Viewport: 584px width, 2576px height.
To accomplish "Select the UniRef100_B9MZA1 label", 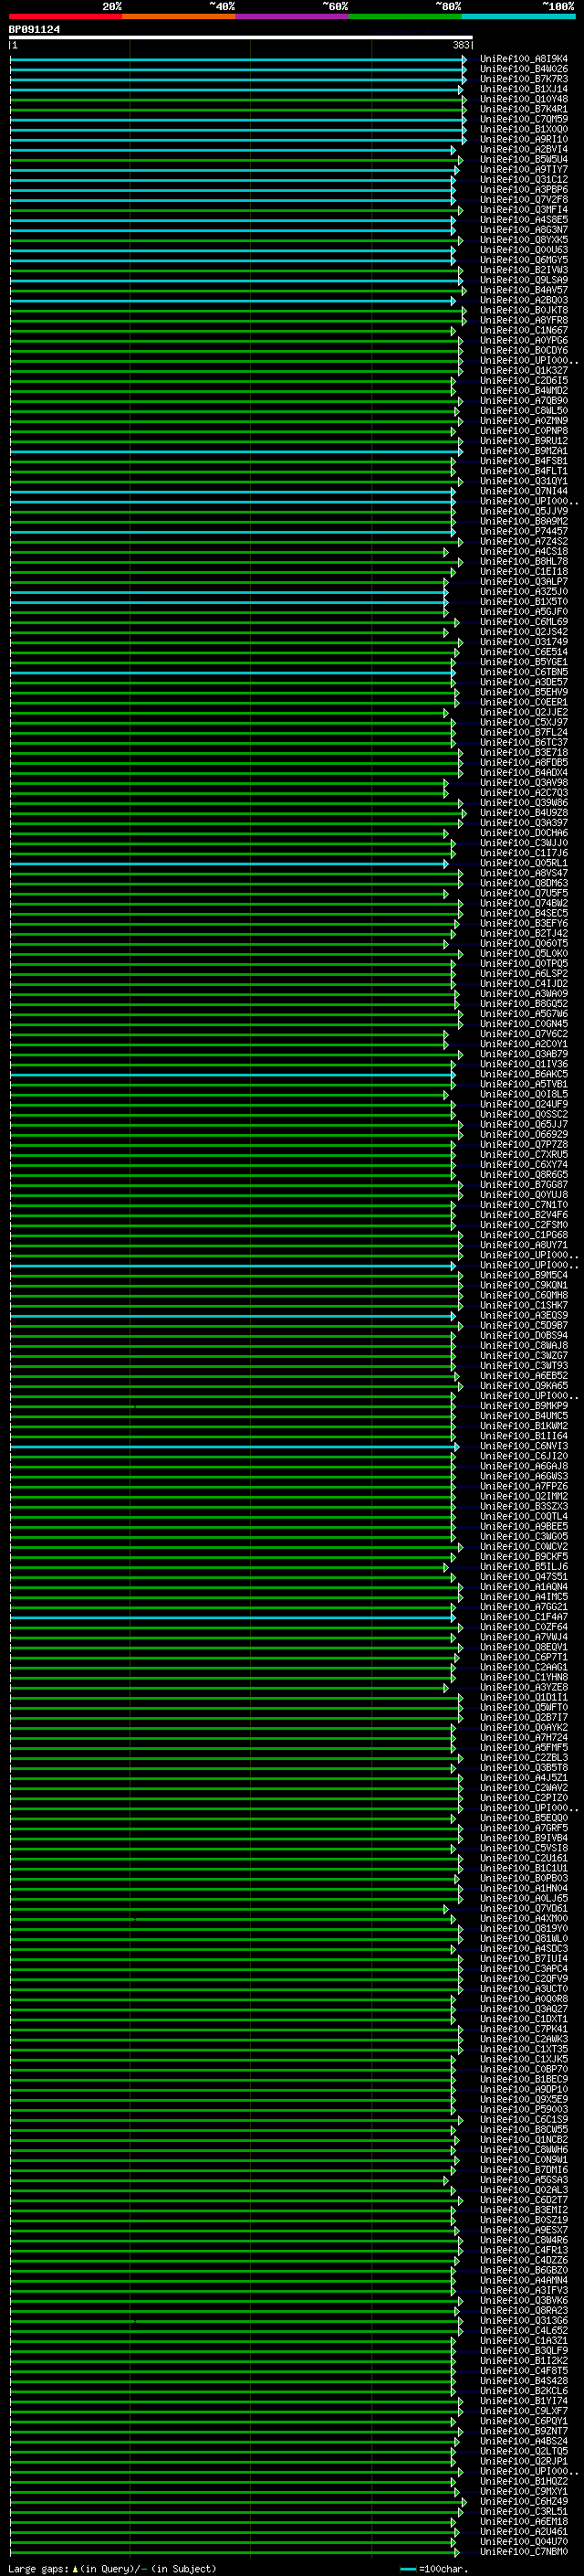I will pyautogui.click(x=524, y=451).
